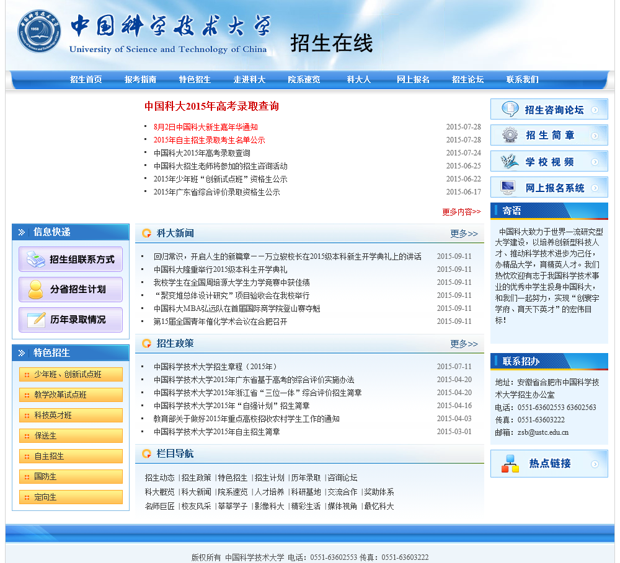The height and width of the screenshot is (563, 620).
Task: Click phone number 0551-63602553 63602563 in 联系招办
Action: (557, 408)
